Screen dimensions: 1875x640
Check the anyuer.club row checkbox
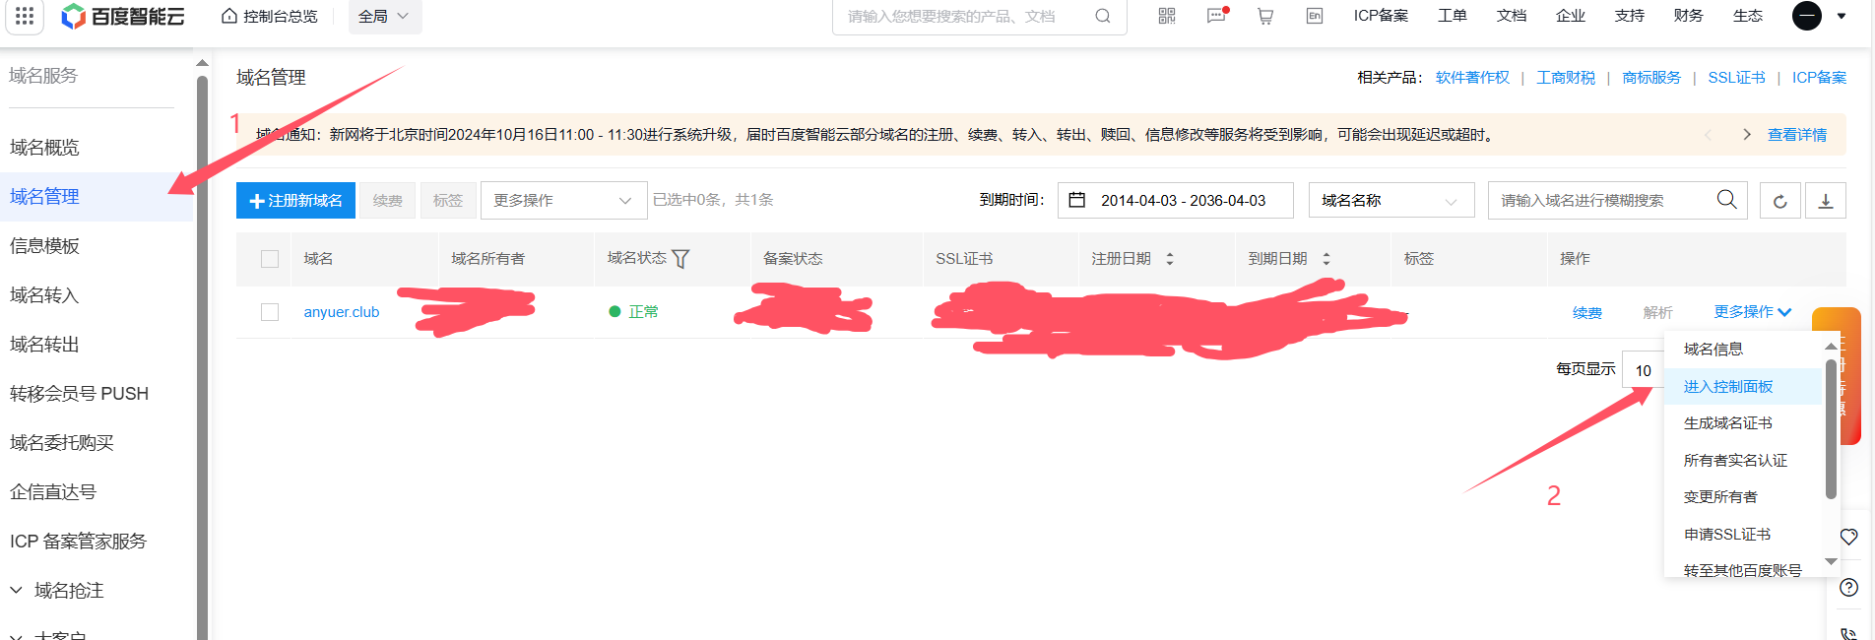coord(270,312)
